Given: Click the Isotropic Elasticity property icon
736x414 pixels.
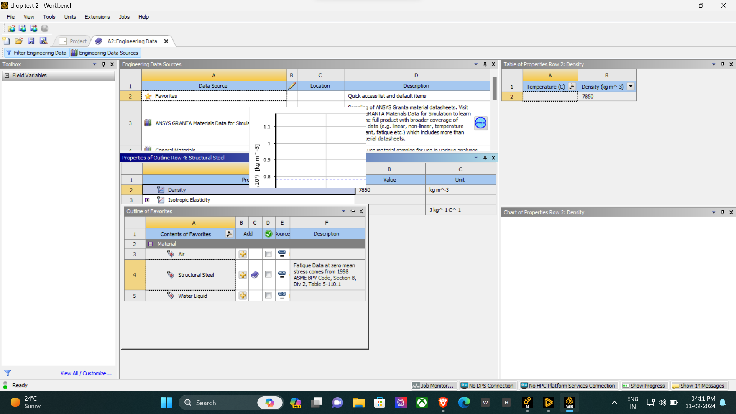Looking at the screenshot, I should pos(161,200).
